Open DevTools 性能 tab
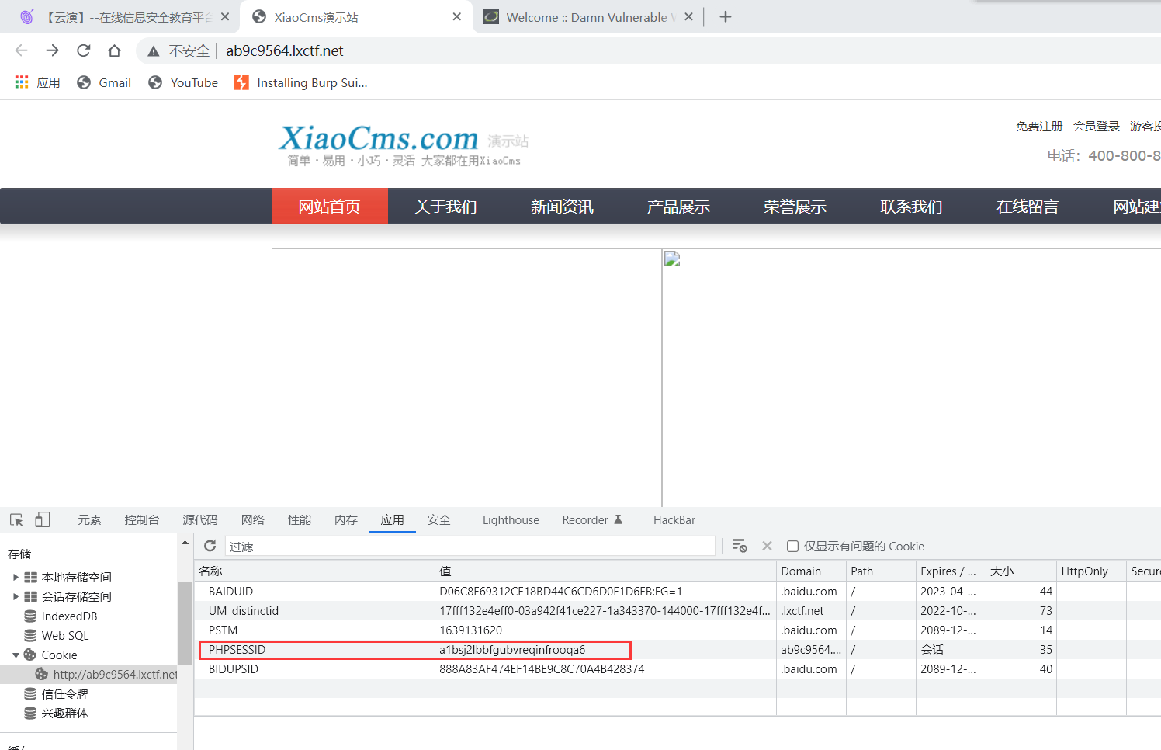Viewport: 1161px width, 750px height. [300, 520]
